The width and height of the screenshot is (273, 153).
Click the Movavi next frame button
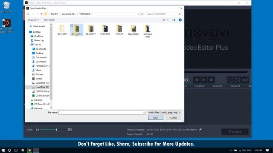pos(211,80)
